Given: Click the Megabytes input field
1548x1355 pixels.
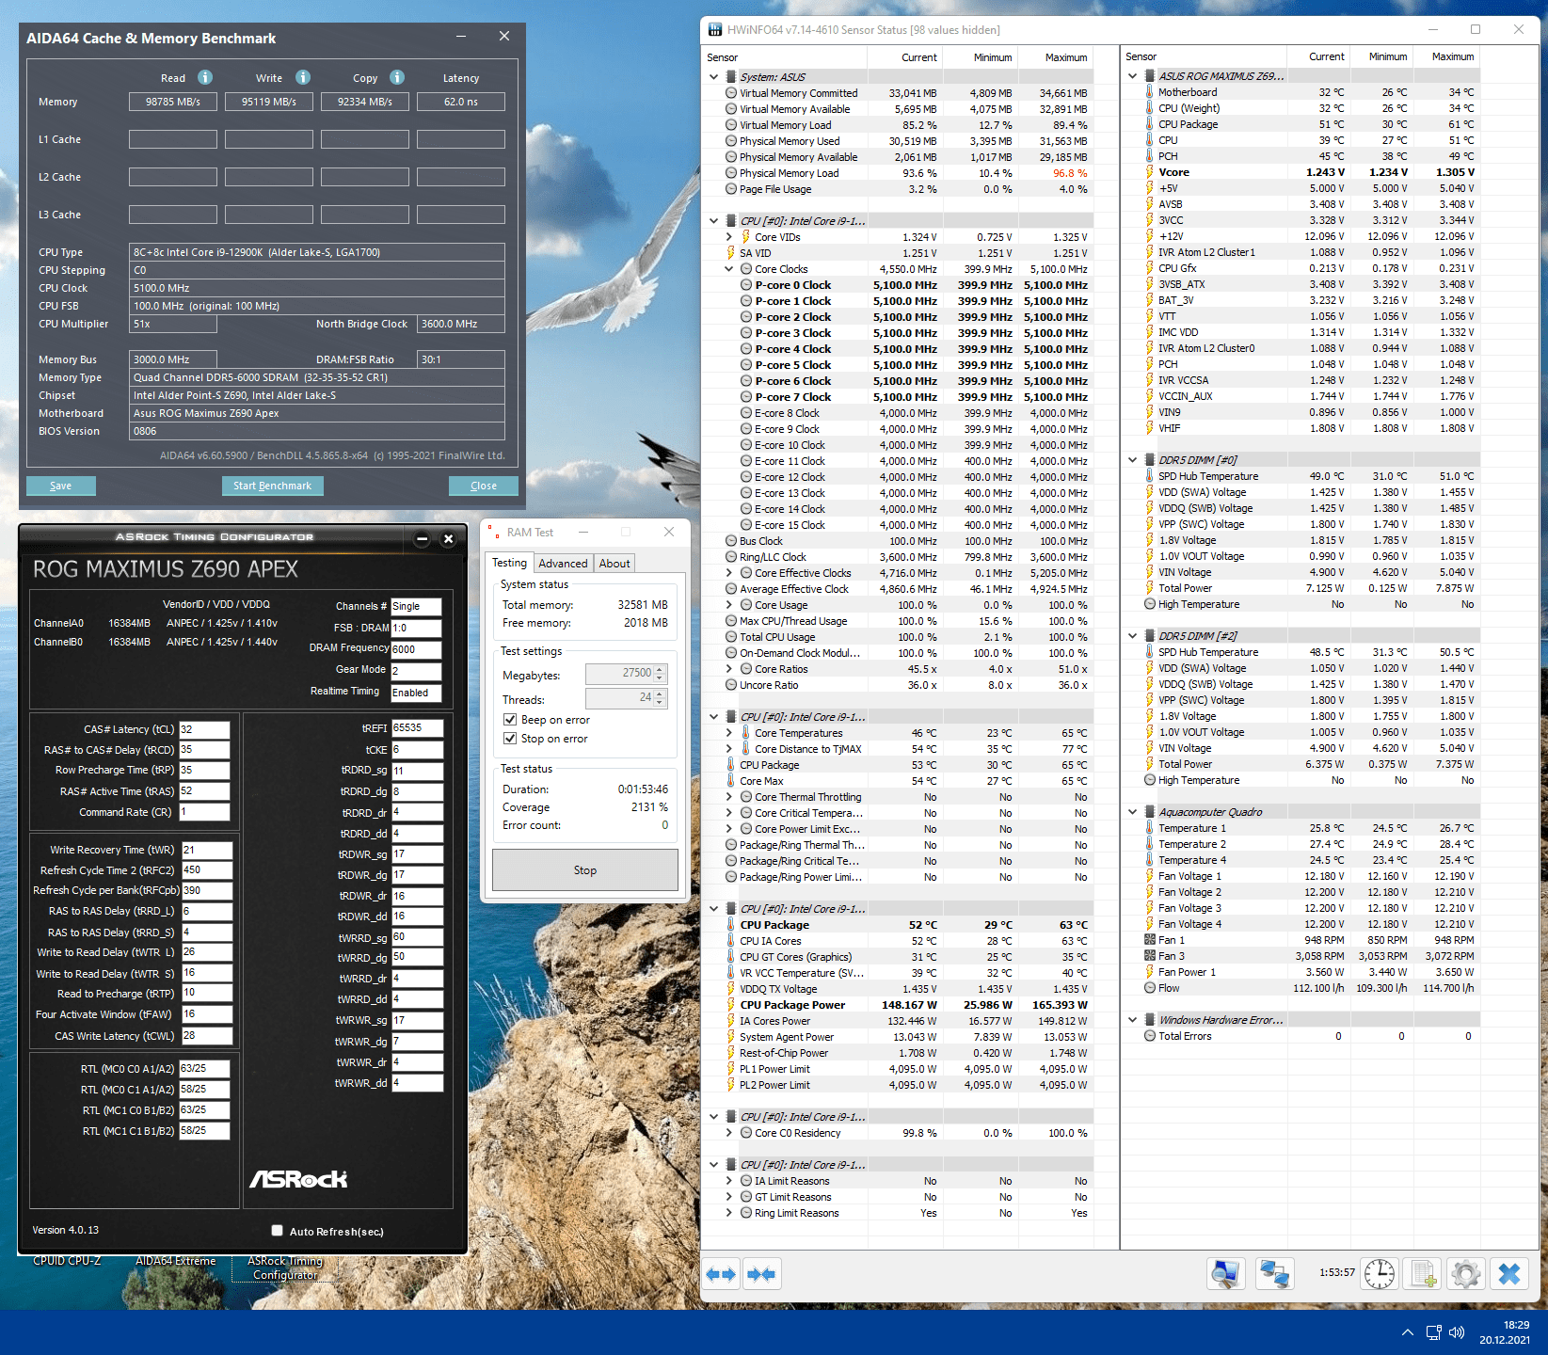Looking at the screenshot, I should click(x=619, y=674).
